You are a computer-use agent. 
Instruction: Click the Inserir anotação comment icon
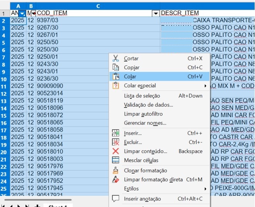[116, 199]
